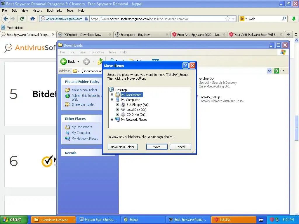This screenshot has height=224, width=299.
Task: Open a new browser tab
Action: point(289,34)
